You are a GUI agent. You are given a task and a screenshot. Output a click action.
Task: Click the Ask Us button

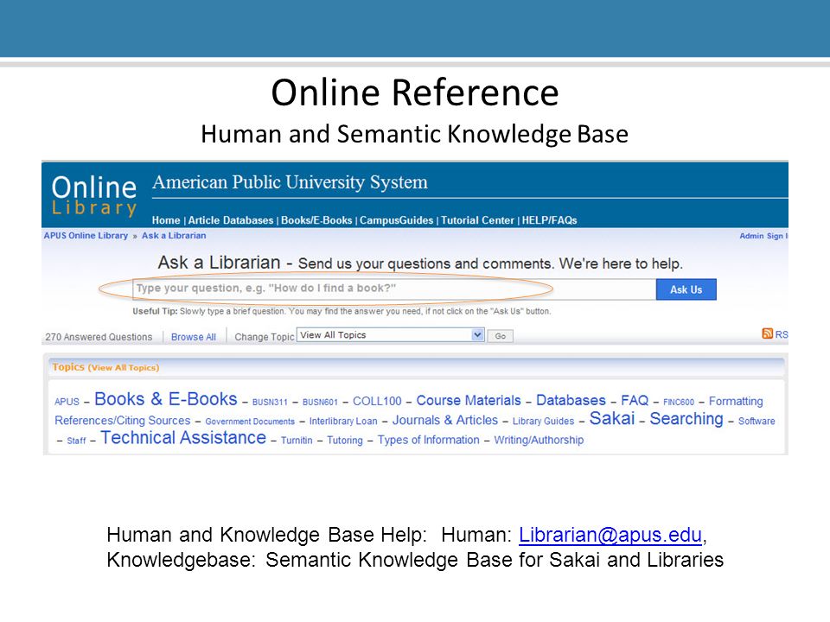686,289
